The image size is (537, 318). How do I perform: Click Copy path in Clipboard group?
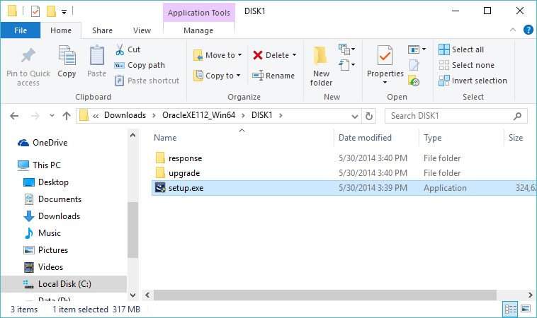[x=140, y=65]
